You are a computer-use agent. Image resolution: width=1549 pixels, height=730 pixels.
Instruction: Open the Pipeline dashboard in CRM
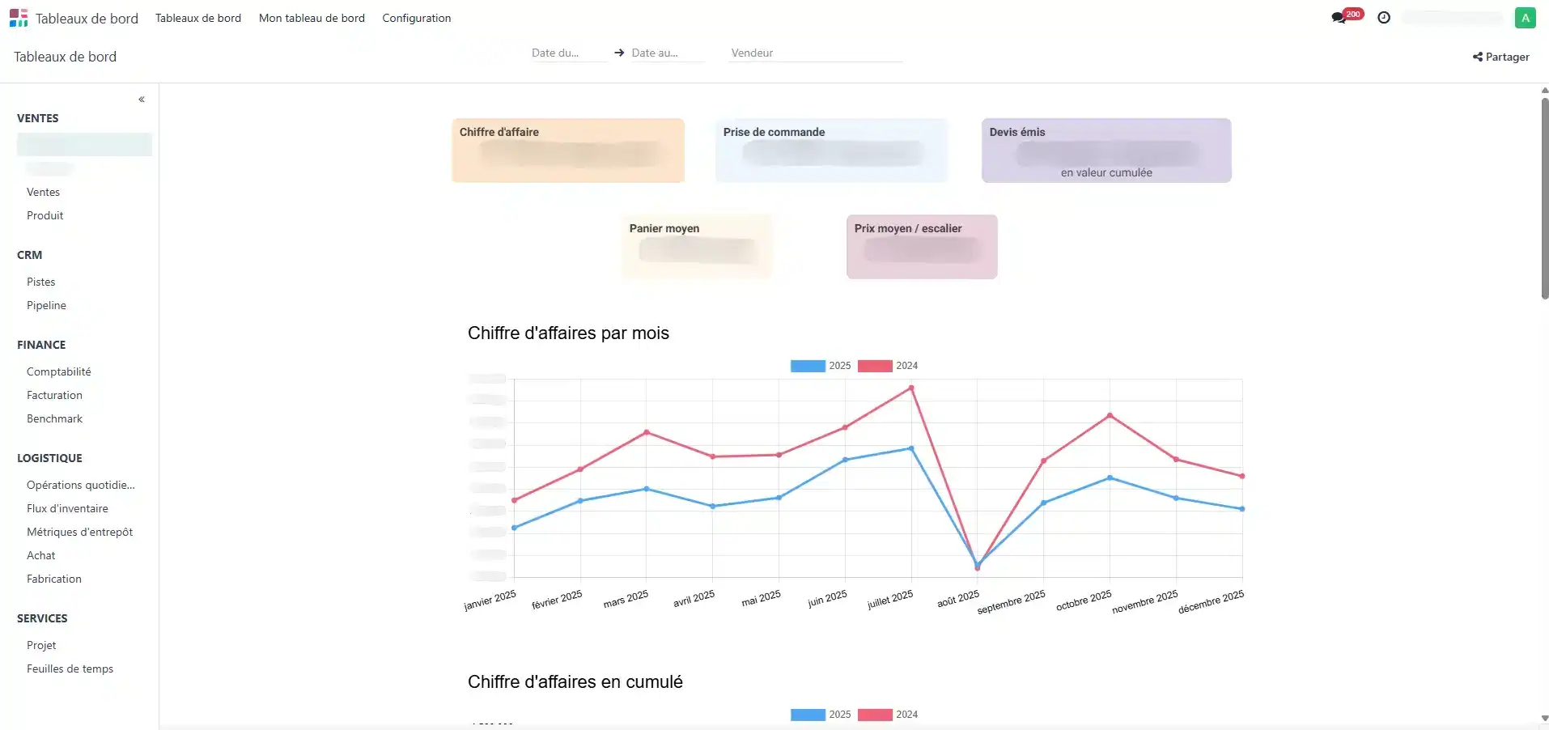[x=46, y=305]
